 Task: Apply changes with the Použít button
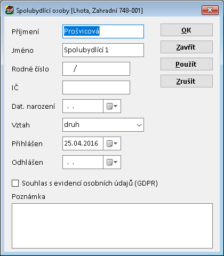tap(187, 64)
